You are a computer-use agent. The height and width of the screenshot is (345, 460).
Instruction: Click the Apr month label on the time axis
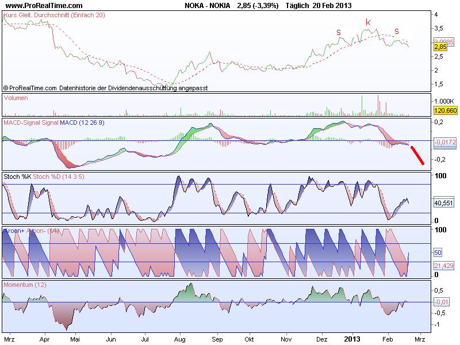click(45, 339)
